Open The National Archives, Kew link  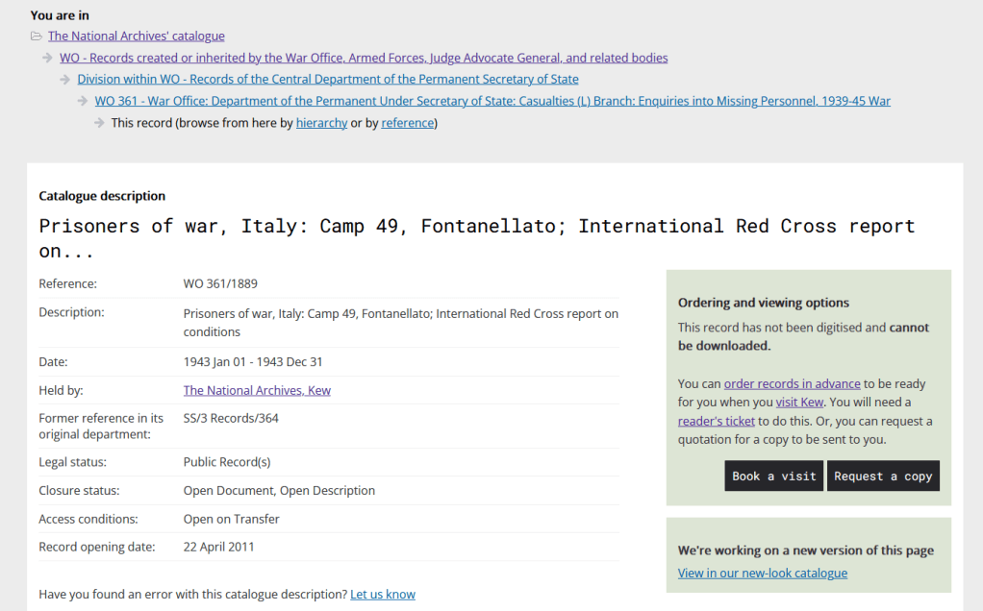257,390
